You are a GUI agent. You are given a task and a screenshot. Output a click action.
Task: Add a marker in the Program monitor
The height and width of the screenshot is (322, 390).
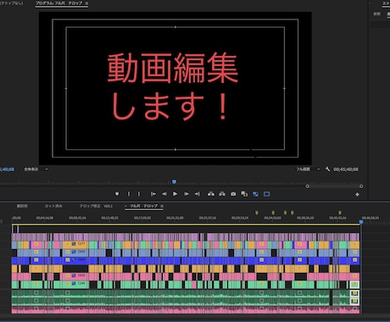[117, 194]
